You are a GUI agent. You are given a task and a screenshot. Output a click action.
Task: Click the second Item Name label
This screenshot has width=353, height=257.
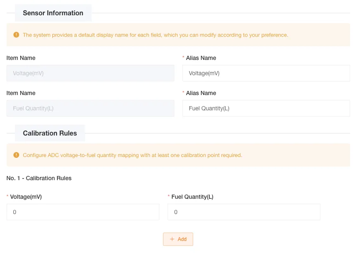pyautogui.click(x=21, y=93)
